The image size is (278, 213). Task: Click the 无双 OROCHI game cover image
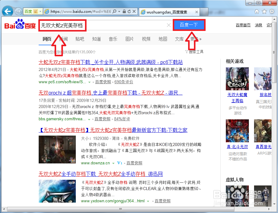click(237, 79)
